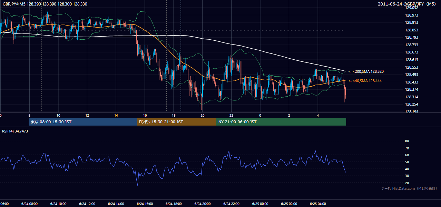Viewport: 441px width, 207px height.
Task: Click price axis label 128.853
Action: click(x=411, y=30)
